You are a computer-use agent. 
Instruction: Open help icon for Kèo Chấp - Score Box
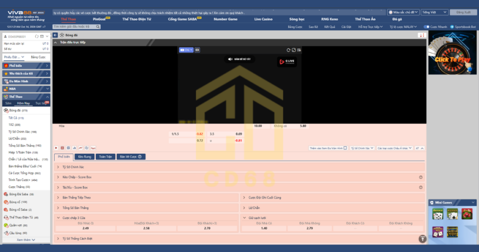click(421, 178)
